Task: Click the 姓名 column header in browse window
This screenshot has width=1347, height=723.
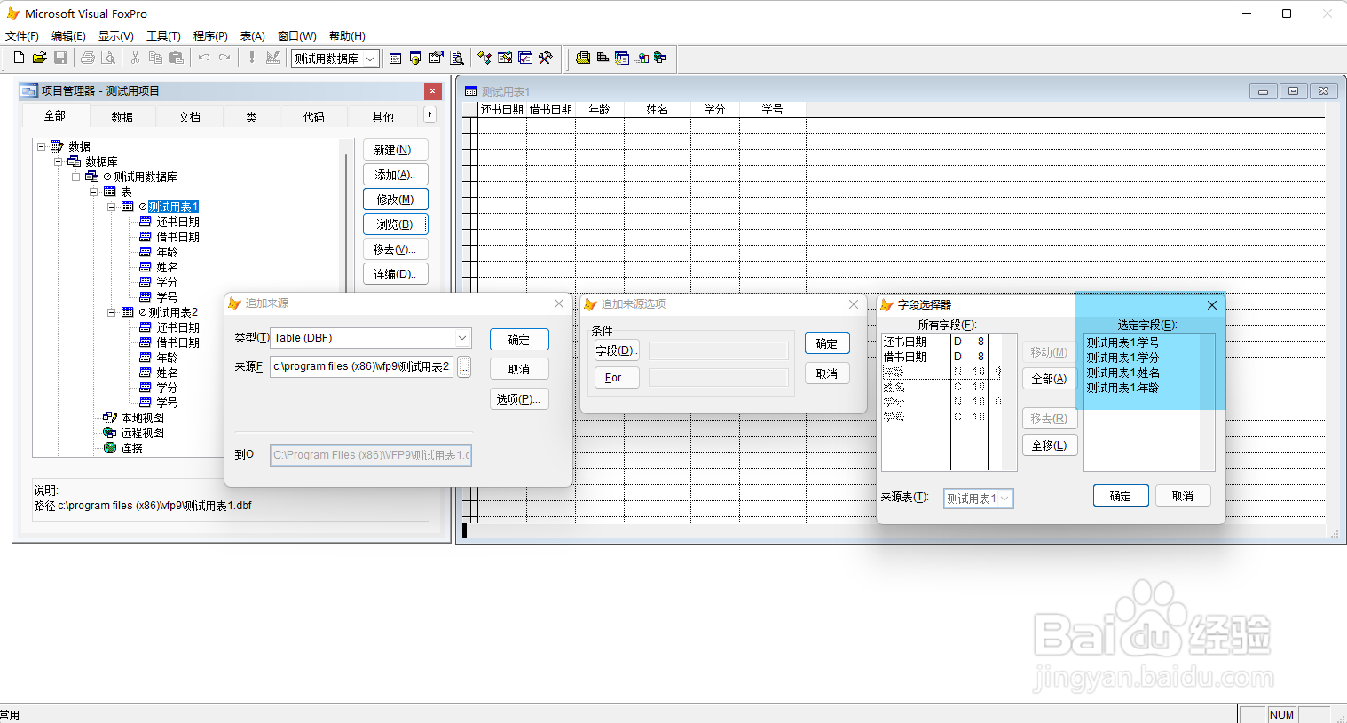Action: (x=658, y=109)
